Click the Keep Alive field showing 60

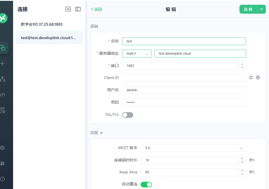(x=190, y=172)
